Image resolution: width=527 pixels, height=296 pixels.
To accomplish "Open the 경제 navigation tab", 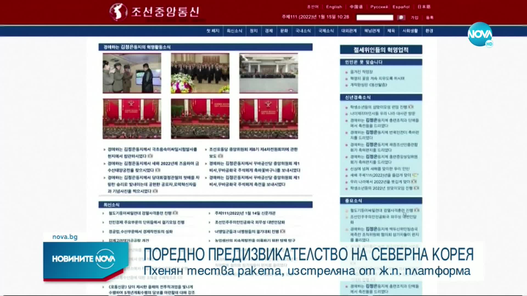I will point(269,31).
